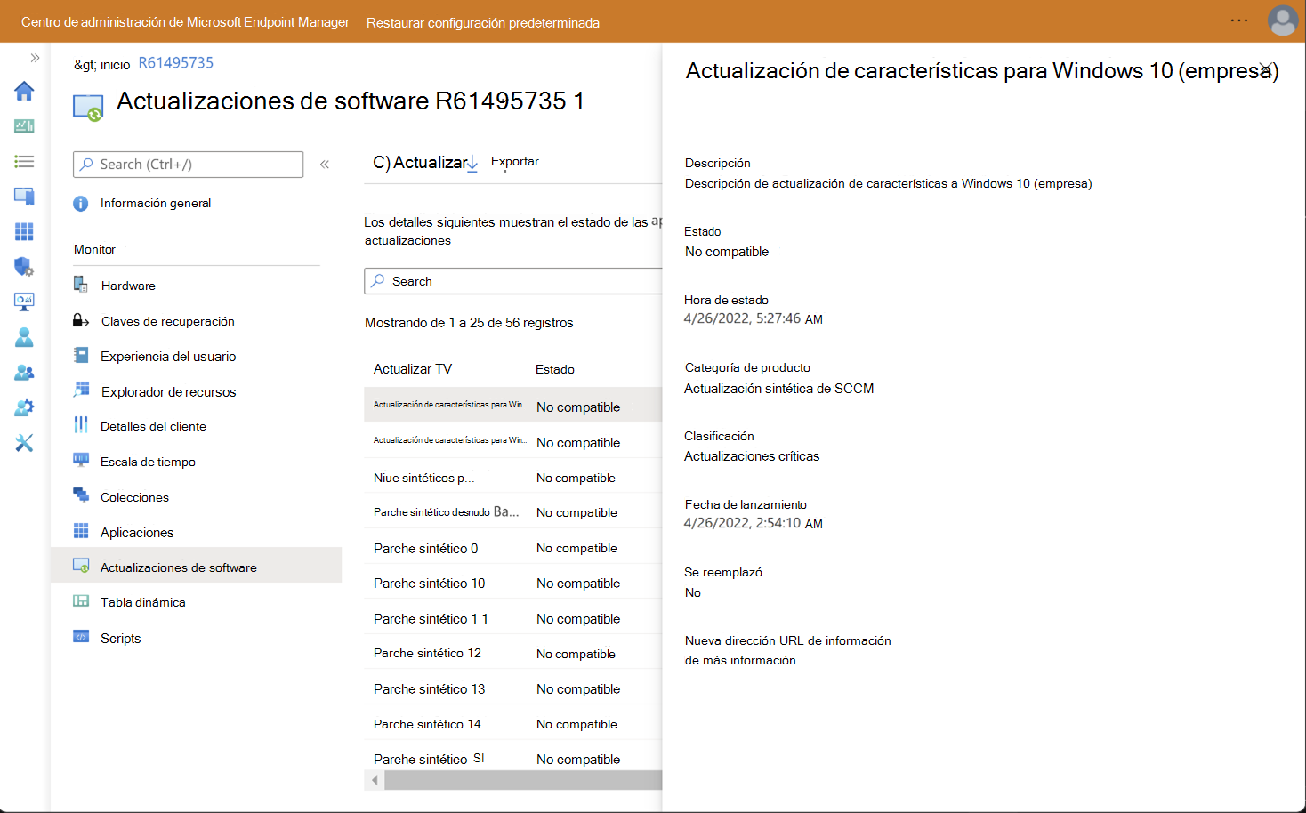The height and width of the screenshot is (813, 1306).
Task: Click the horizontal scrollbar left arrow
Action: [375, 780]
